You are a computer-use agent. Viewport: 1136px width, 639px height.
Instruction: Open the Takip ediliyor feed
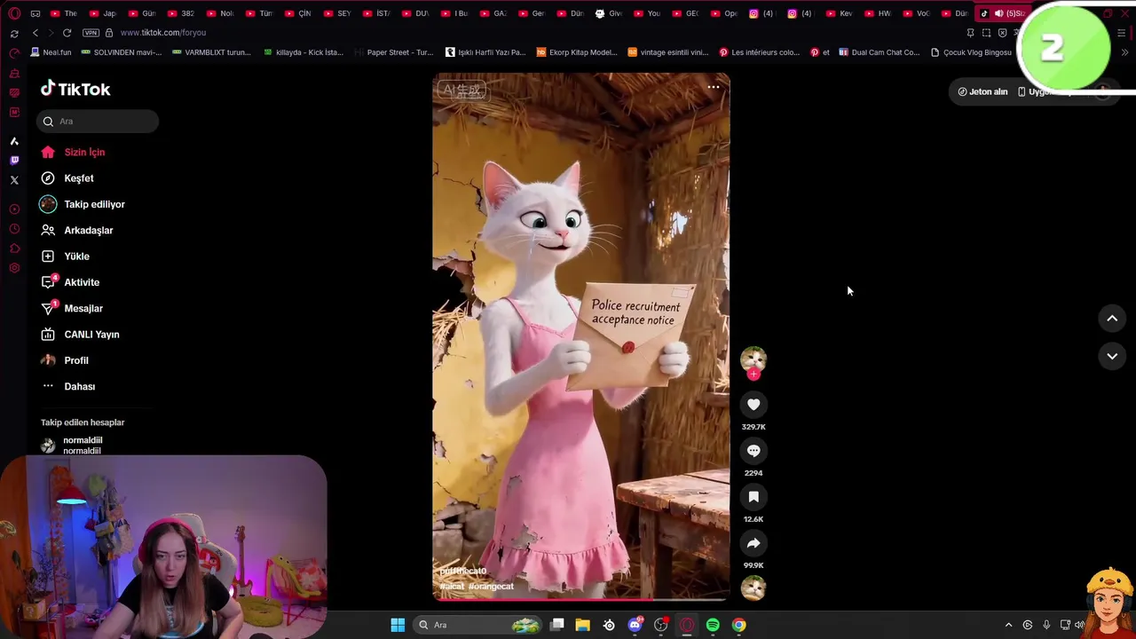(x=83, y=204)
